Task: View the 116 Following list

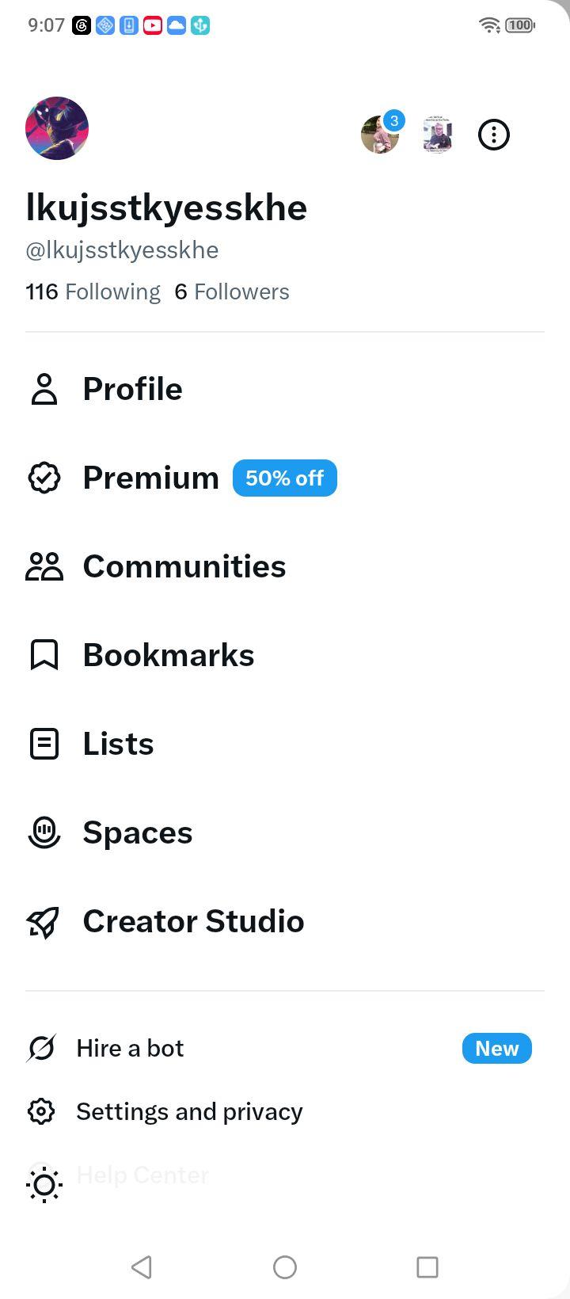Action: [x=93, y=291]
